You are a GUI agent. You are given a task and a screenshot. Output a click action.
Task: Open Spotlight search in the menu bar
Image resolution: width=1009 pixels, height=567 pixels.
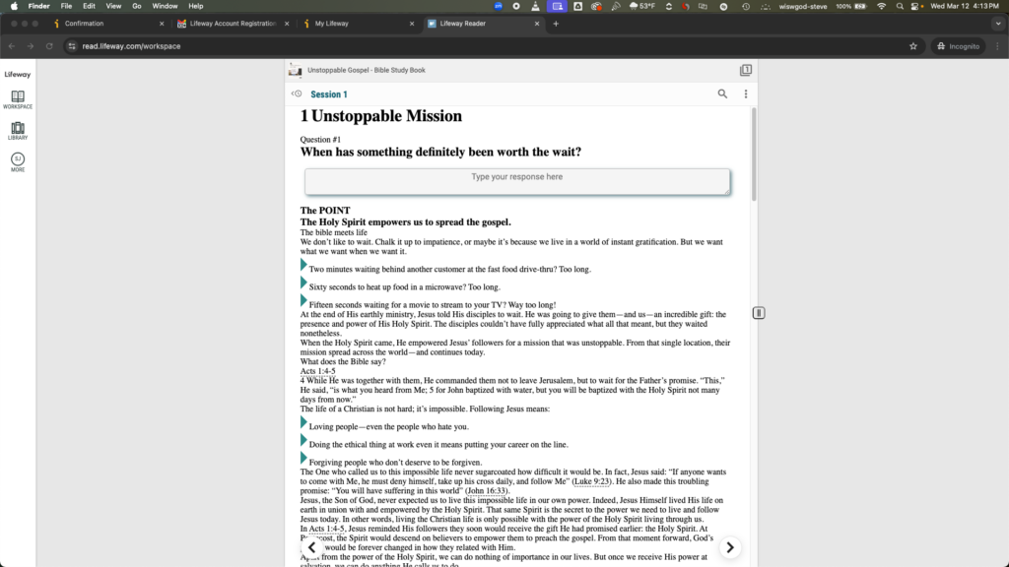[900, 7]
